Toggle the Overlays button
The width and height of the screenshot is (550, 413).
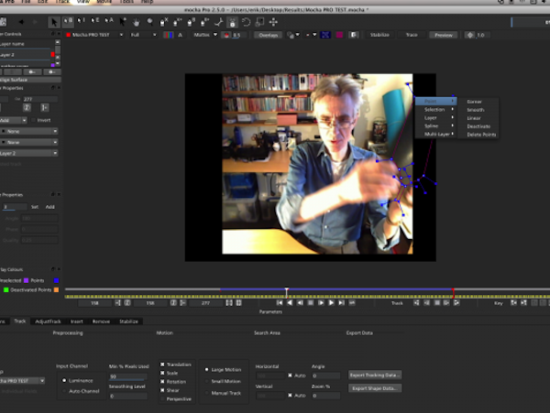[268, 35]
